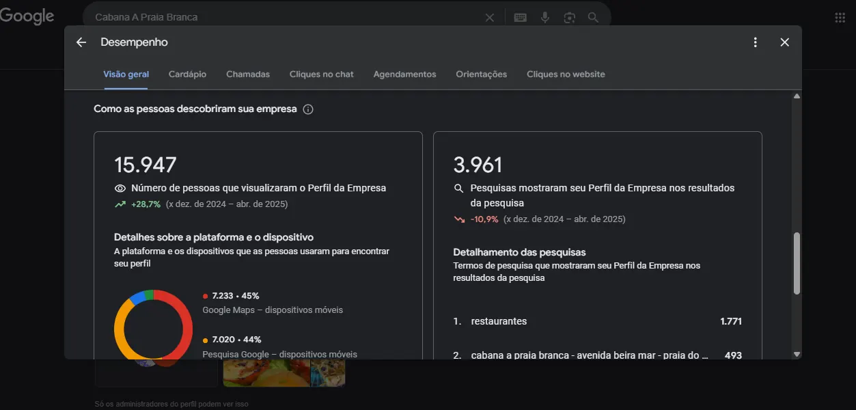This screenshot has height=410, width=856.
Task: Click 'Pesquisa Google – dispositivos móveis' label
Action: point(279,354)
